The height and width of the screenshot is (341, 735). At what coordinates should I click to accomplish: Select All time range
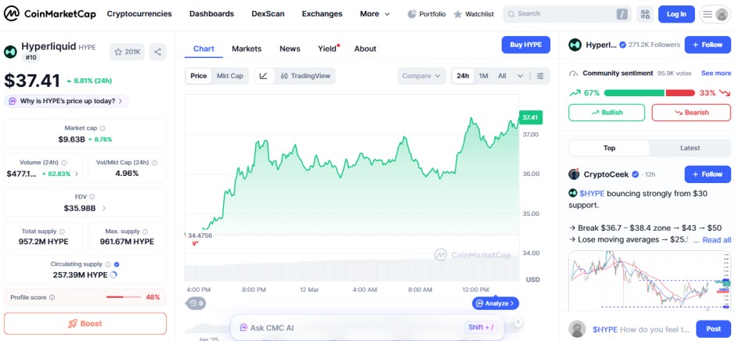click(x=502, y=76)
